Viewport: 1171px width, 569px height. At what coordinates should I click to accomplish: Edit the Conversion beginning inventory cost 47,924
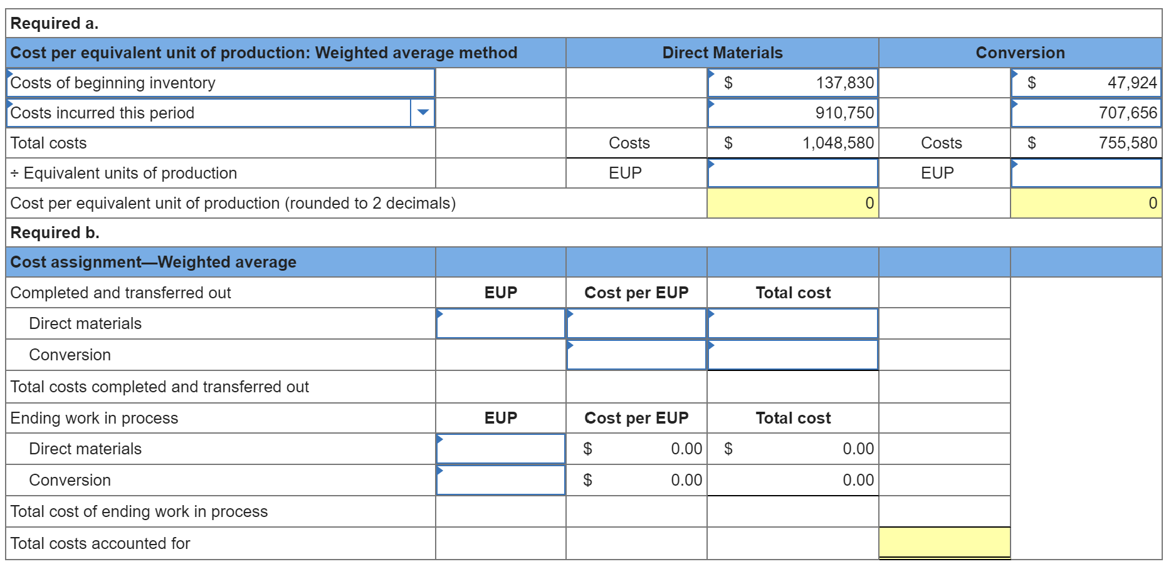click(1086, 83)
